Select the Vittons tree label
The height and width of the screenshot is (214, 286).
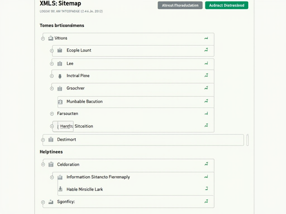click(x=61, y=38)
